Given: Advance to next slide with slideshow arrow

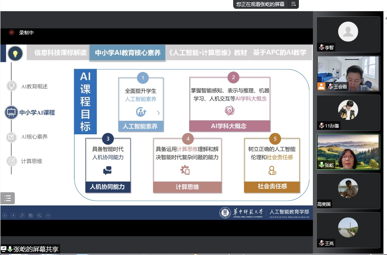Looking at the screenshot, I should [13, 215].
